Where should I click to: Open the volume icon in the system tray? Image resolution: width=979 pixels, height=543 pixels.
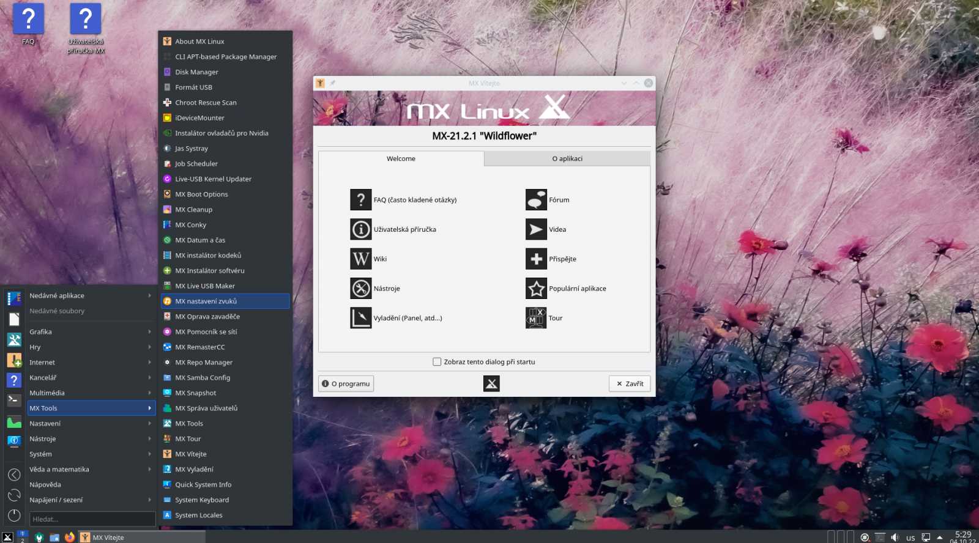click(895, 537)
